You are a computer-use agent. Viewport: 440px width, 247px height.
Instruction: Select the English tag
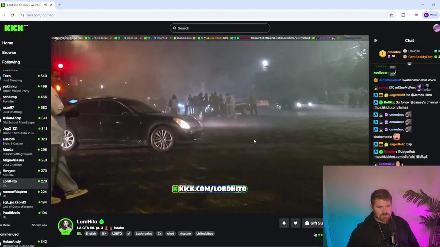pyautogui.click(x=91, y=234)
